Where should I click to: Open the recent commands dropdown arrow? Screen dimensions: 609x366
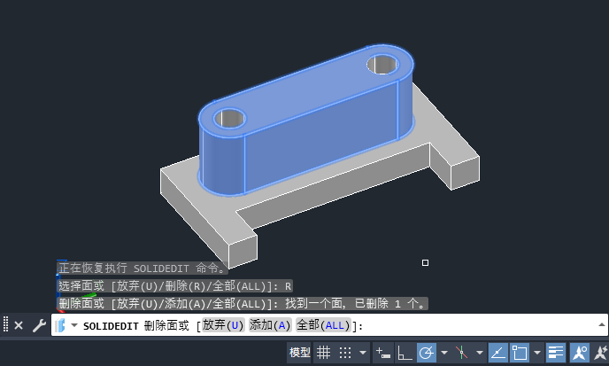pos(74,325)
